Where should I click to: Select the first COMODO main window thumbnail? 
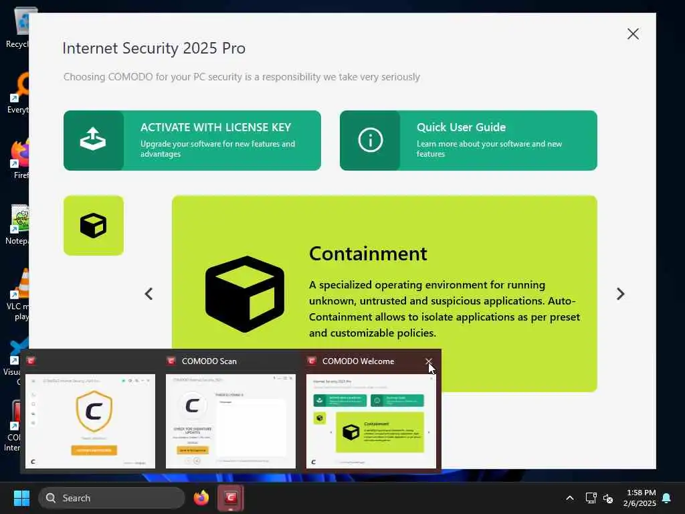90,422
